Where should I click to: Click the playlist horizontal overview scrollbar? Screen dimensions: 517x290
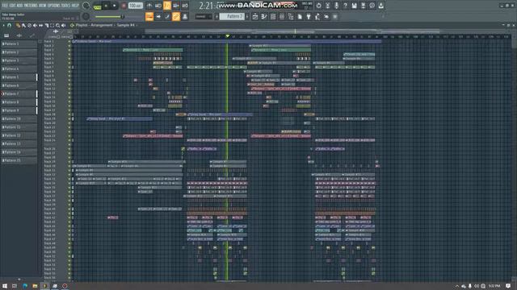click(292, 31)
